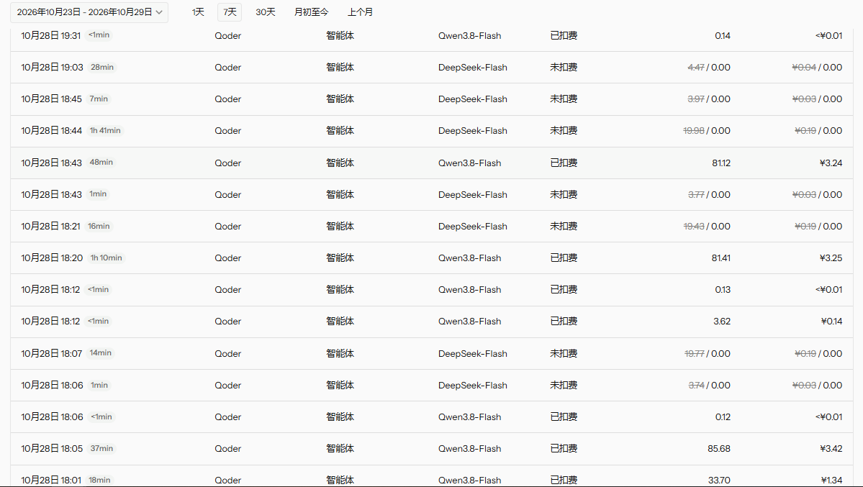Select 已扣费 status in the 18:05 row
The image size is (863, 487).
click(564, 449)
